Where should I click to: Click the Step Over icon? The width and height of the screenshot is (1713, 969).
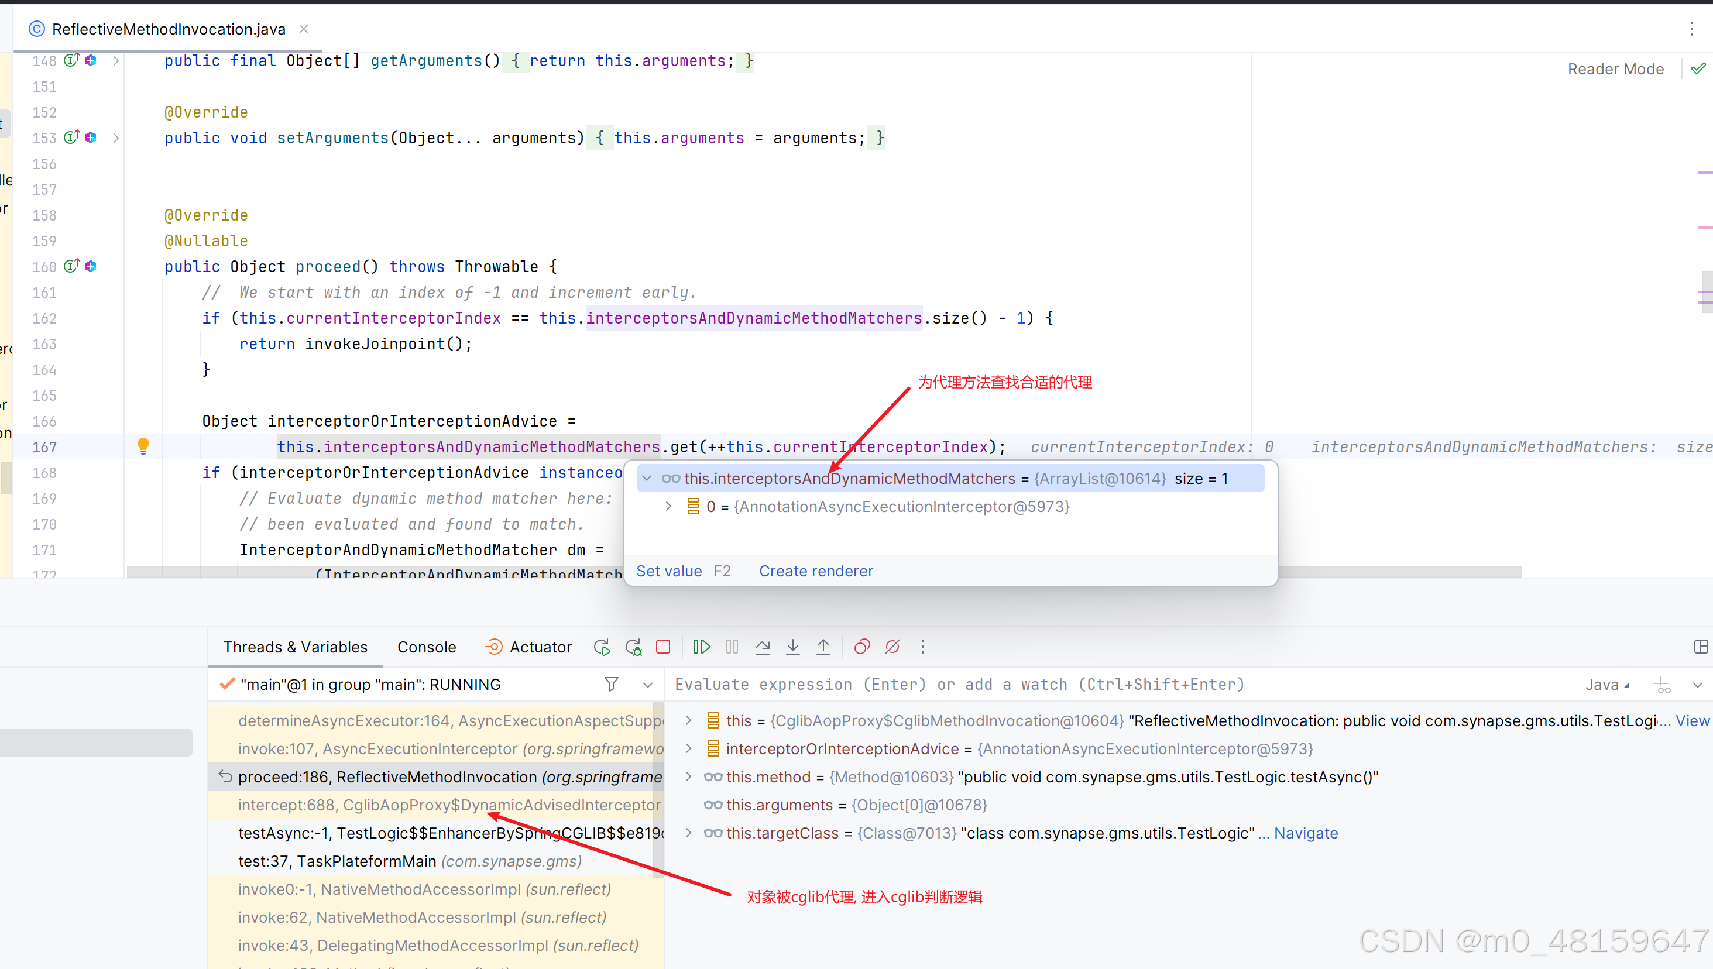763,647
